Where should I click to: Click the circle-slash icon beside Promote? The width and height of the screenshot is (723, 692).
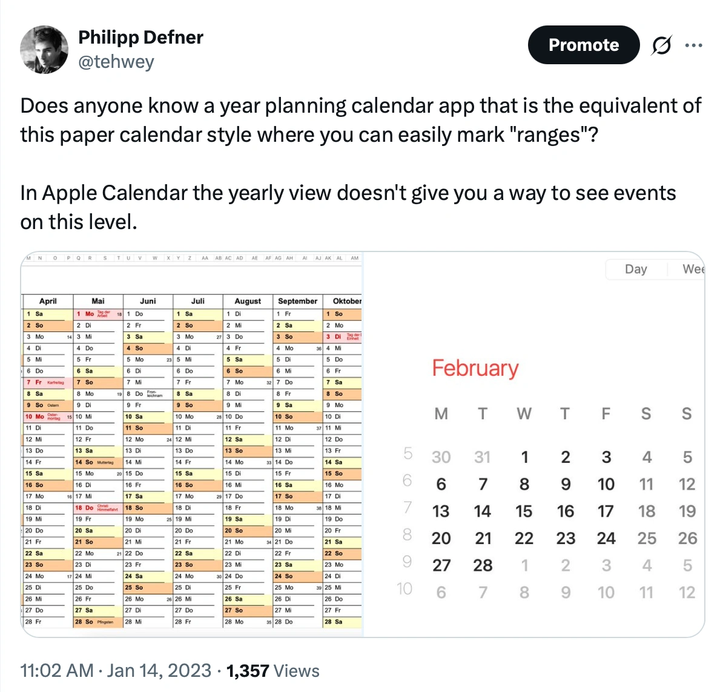[661, 45]
